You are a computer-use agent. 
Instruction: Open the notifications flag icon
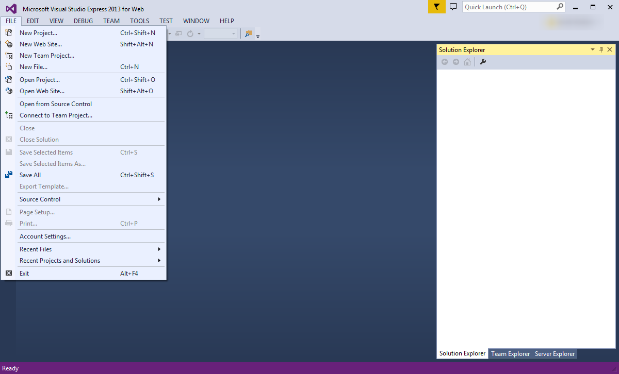436,7
